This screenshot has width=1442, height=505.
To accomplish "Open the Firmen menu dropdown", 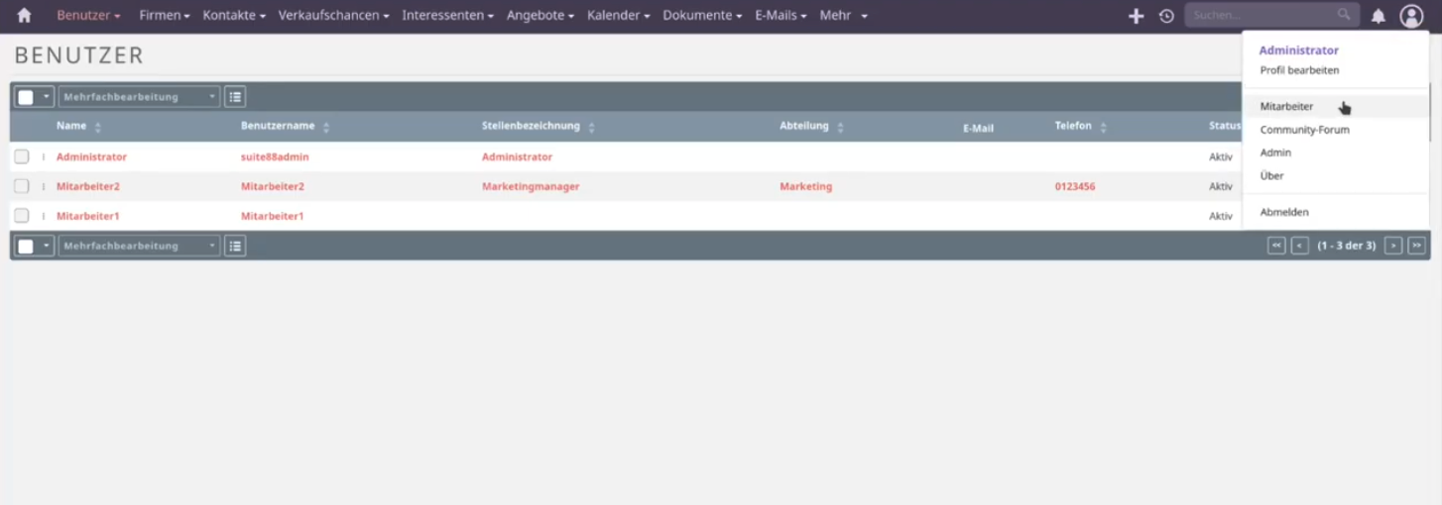I will (x=164, y=16).
